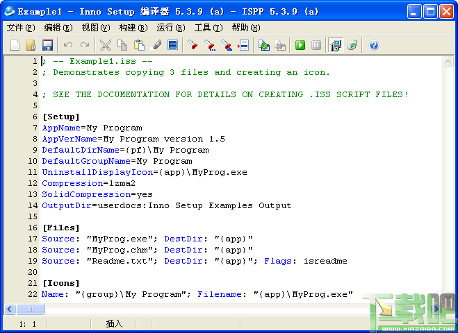
Task: Undo the last edit
Action: click(x=68, y=45)
